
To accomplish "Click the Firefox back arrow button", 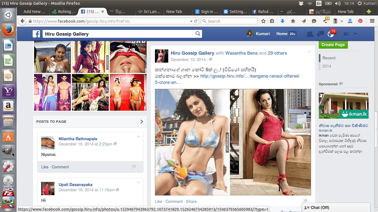I will (23, 21).
